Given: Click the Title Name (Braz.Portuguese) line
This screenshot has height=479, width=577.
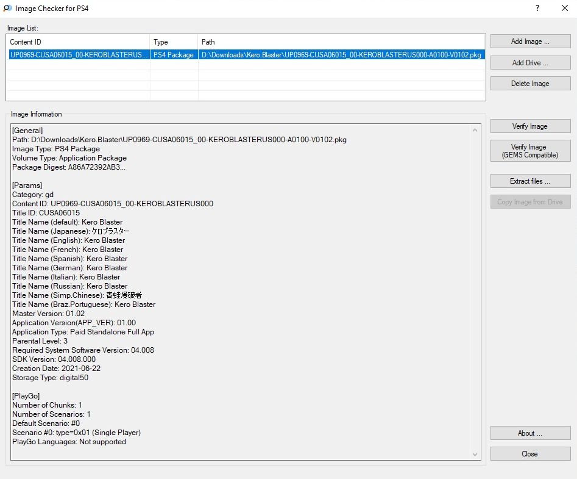Looking at the screenshot, I should coord(84,304).
